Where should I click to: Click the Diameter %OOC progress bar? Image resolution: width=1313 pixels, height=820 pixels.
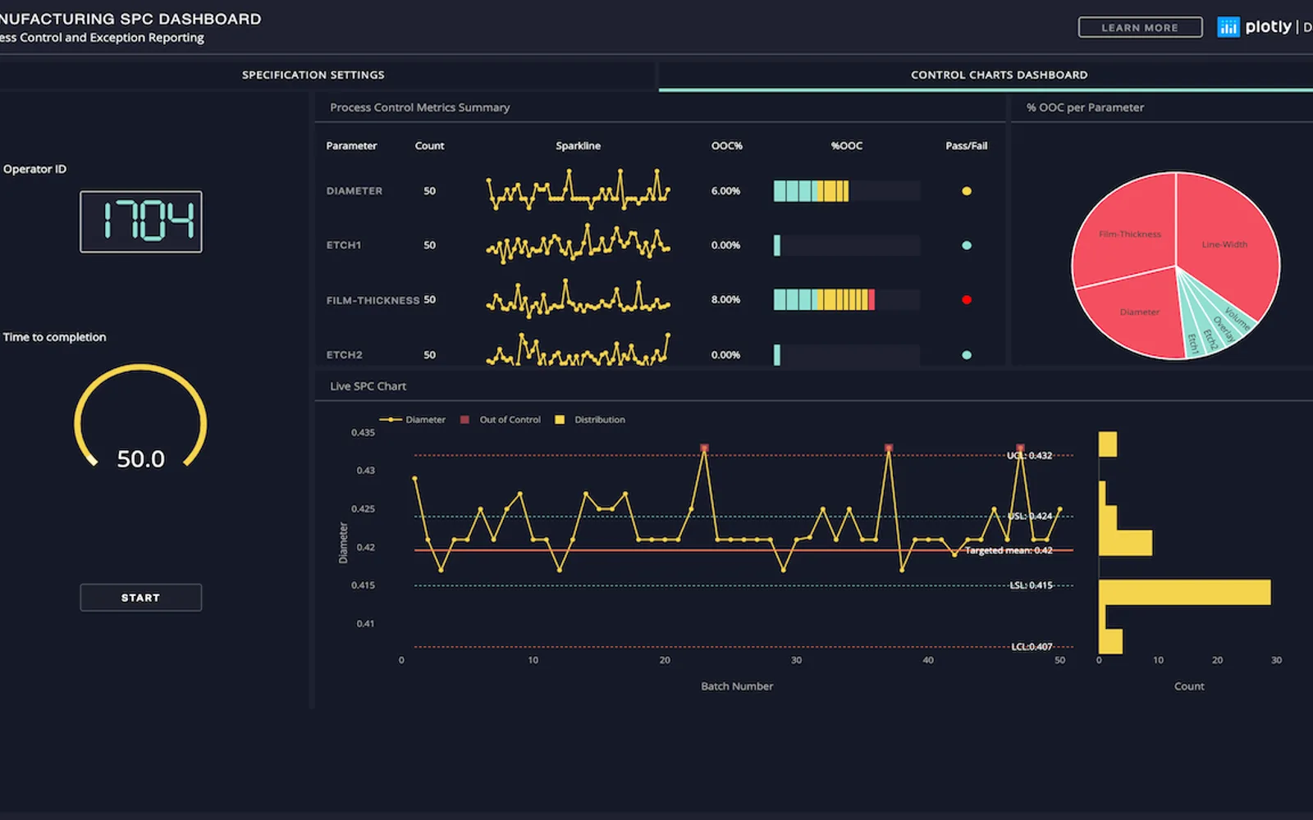[x=847, y=191]
